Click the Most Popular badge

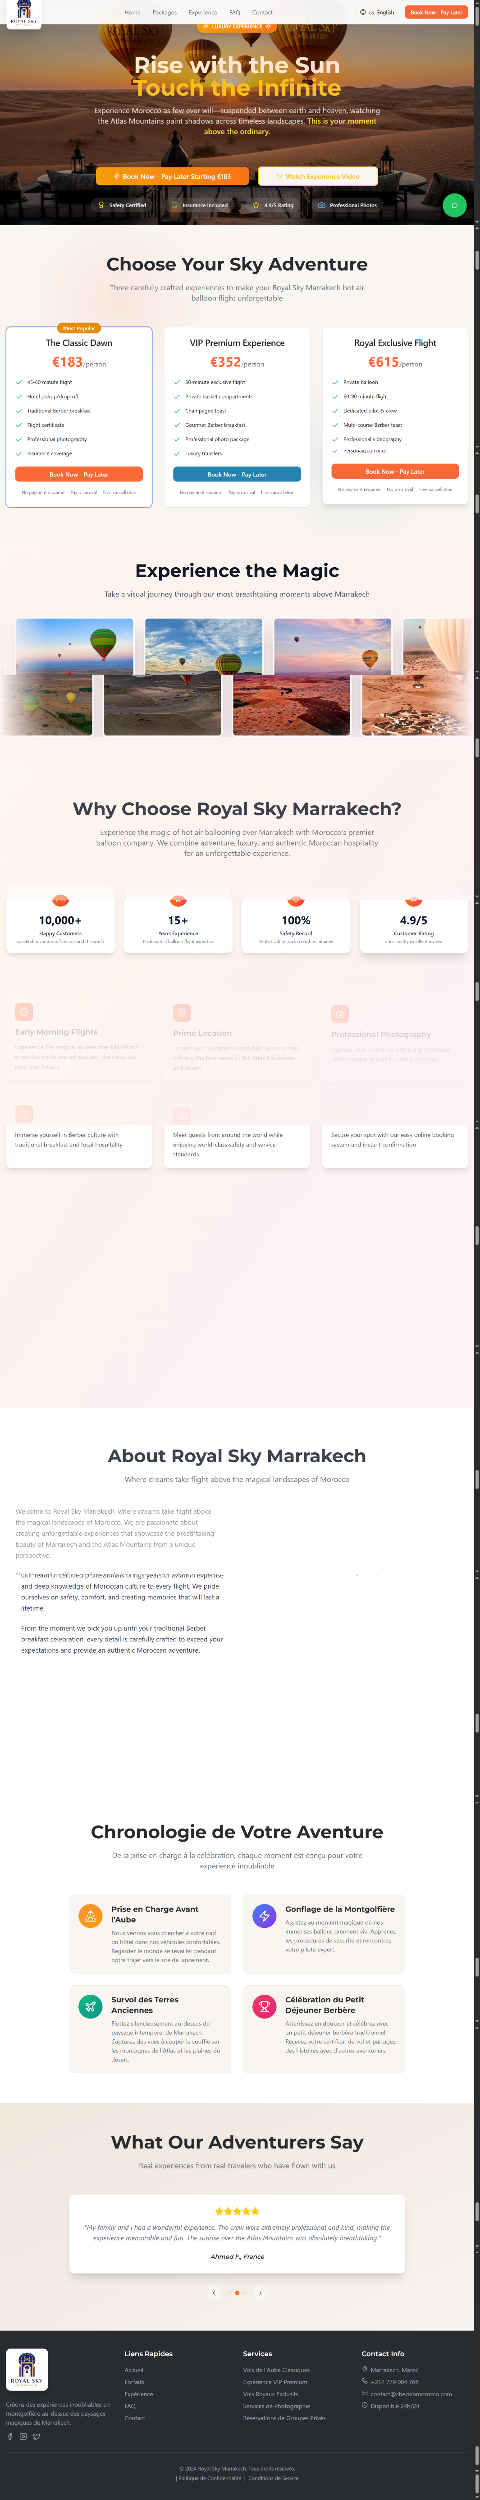tap(78, 328)
